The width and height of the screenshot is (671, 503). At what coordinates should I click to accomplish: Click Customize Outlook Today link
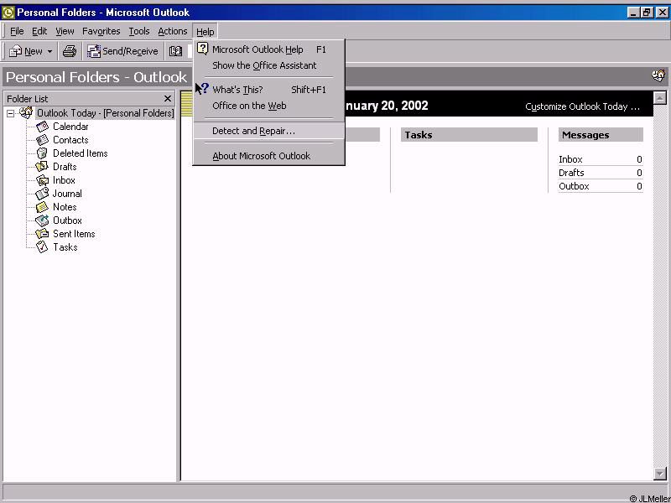click(582, 106)
